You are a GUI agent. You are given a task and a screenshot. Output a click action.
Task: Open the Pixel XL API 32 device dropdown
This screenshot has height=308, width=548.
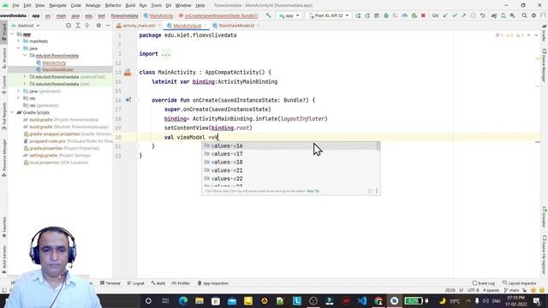[x=329, y=15]
